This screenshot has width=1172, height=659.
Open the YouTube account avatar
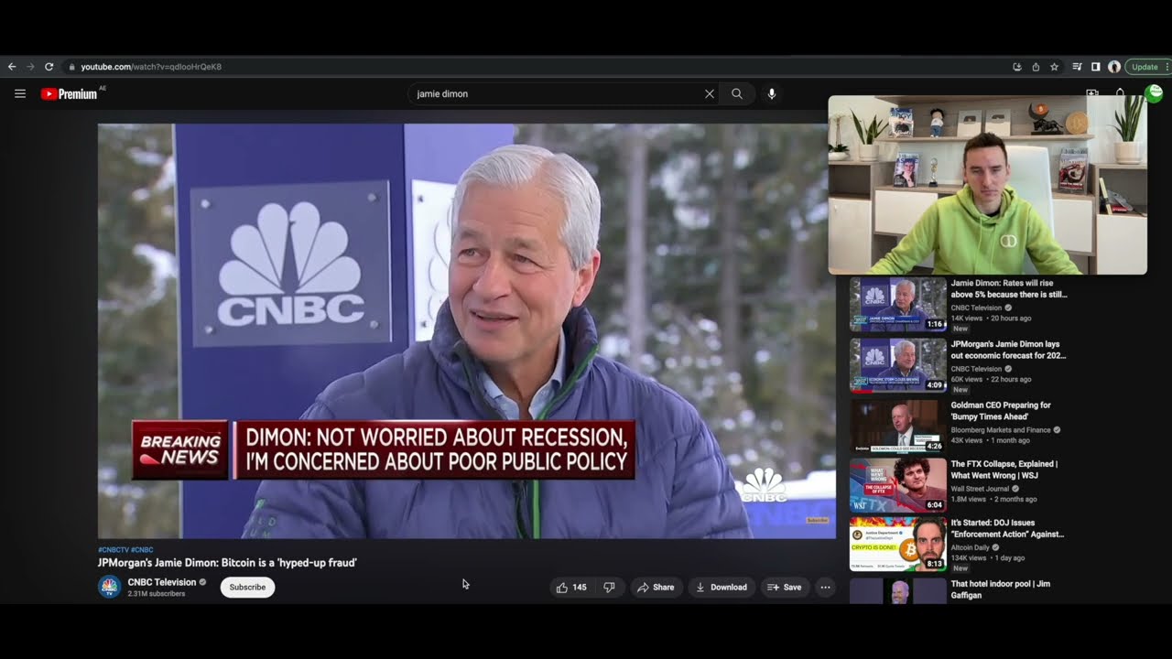pyautogui.click(x=1155, y=93)
